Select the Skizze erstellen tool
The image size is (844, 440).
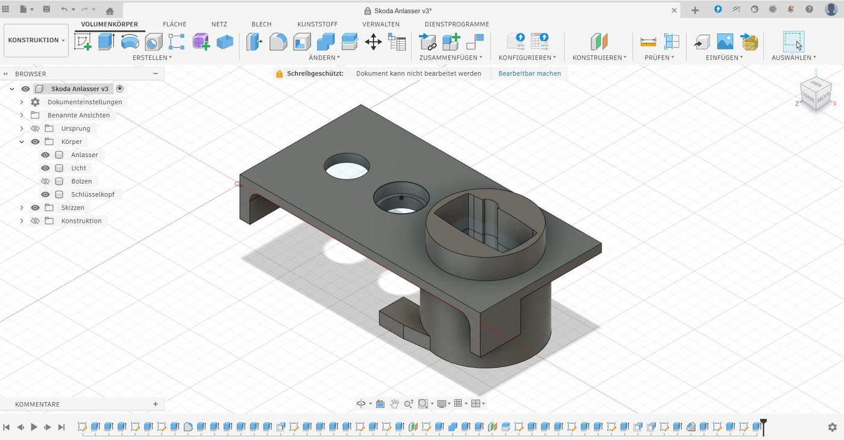click(83, 42)
